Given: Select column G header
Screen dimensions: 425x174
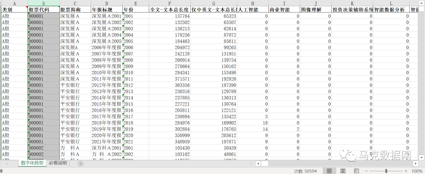Looking at the screenshot, I should coord(214,3).
